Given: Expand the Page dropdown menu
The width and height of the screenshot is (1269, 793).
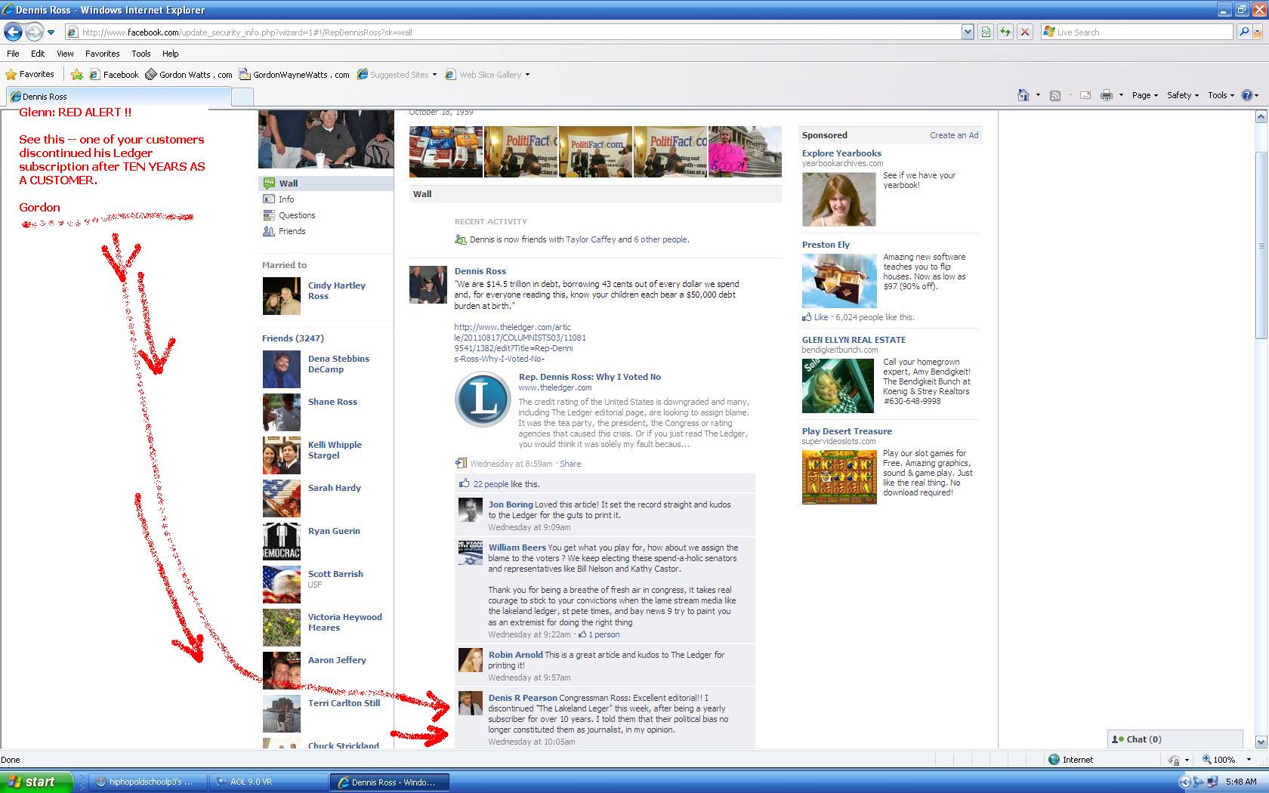Looking at the screenshot, I should [1144, 95].
